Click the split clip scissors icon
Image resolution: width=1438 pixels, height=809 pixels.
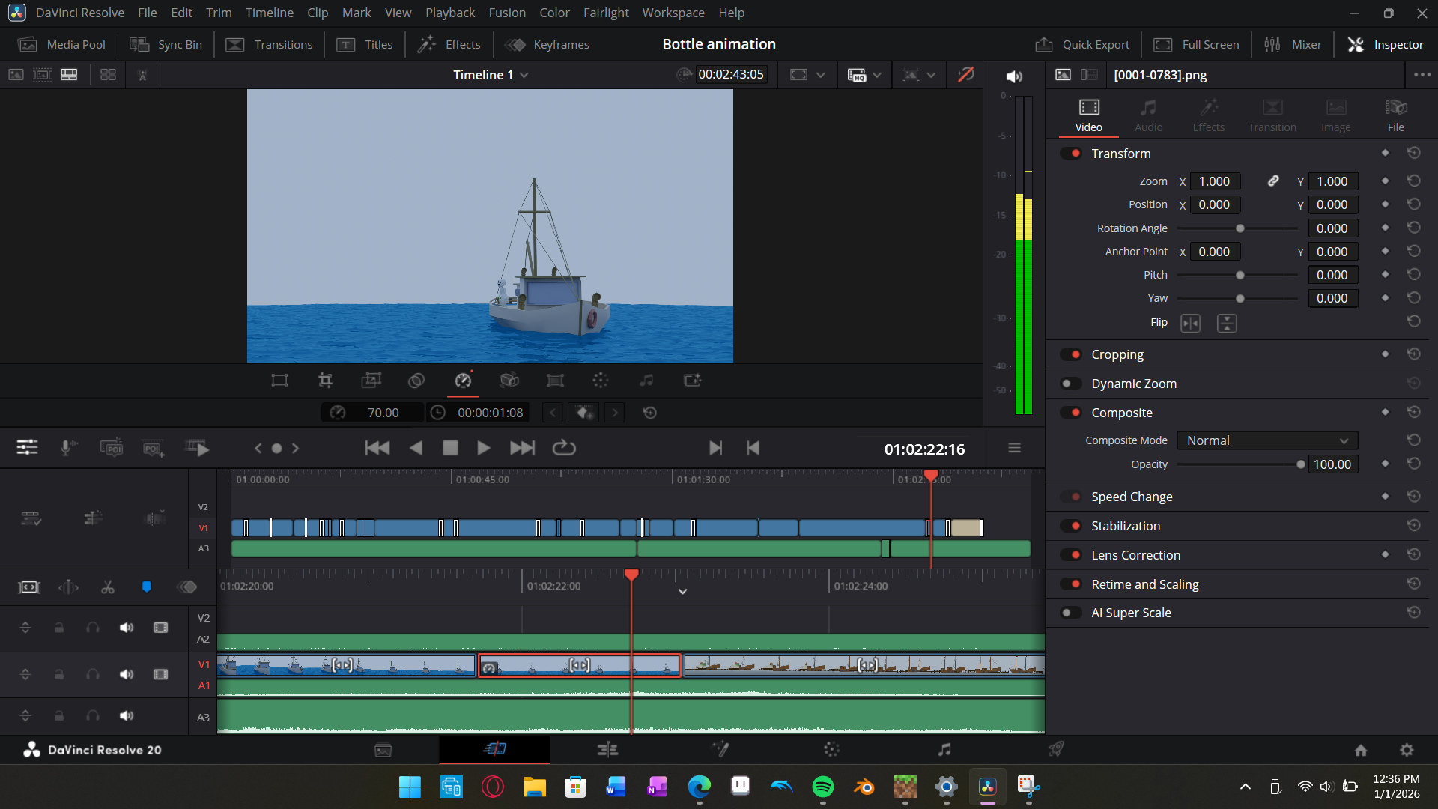click(108, 587)
